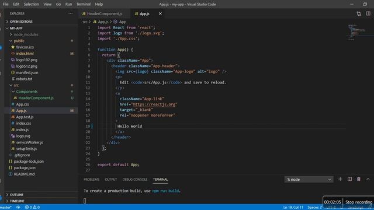The width and height of the screenshot is (374, 210).
Task: Click the https://reactjs.org link in code
Action: [x=154, y=104]
